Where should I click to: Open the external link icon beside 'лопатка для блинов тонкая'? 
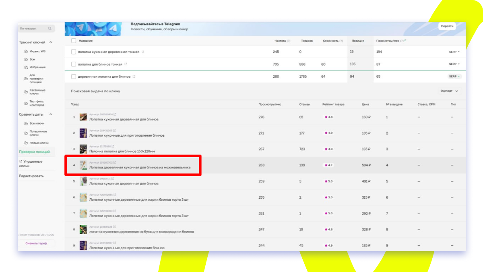coord(126,64)
